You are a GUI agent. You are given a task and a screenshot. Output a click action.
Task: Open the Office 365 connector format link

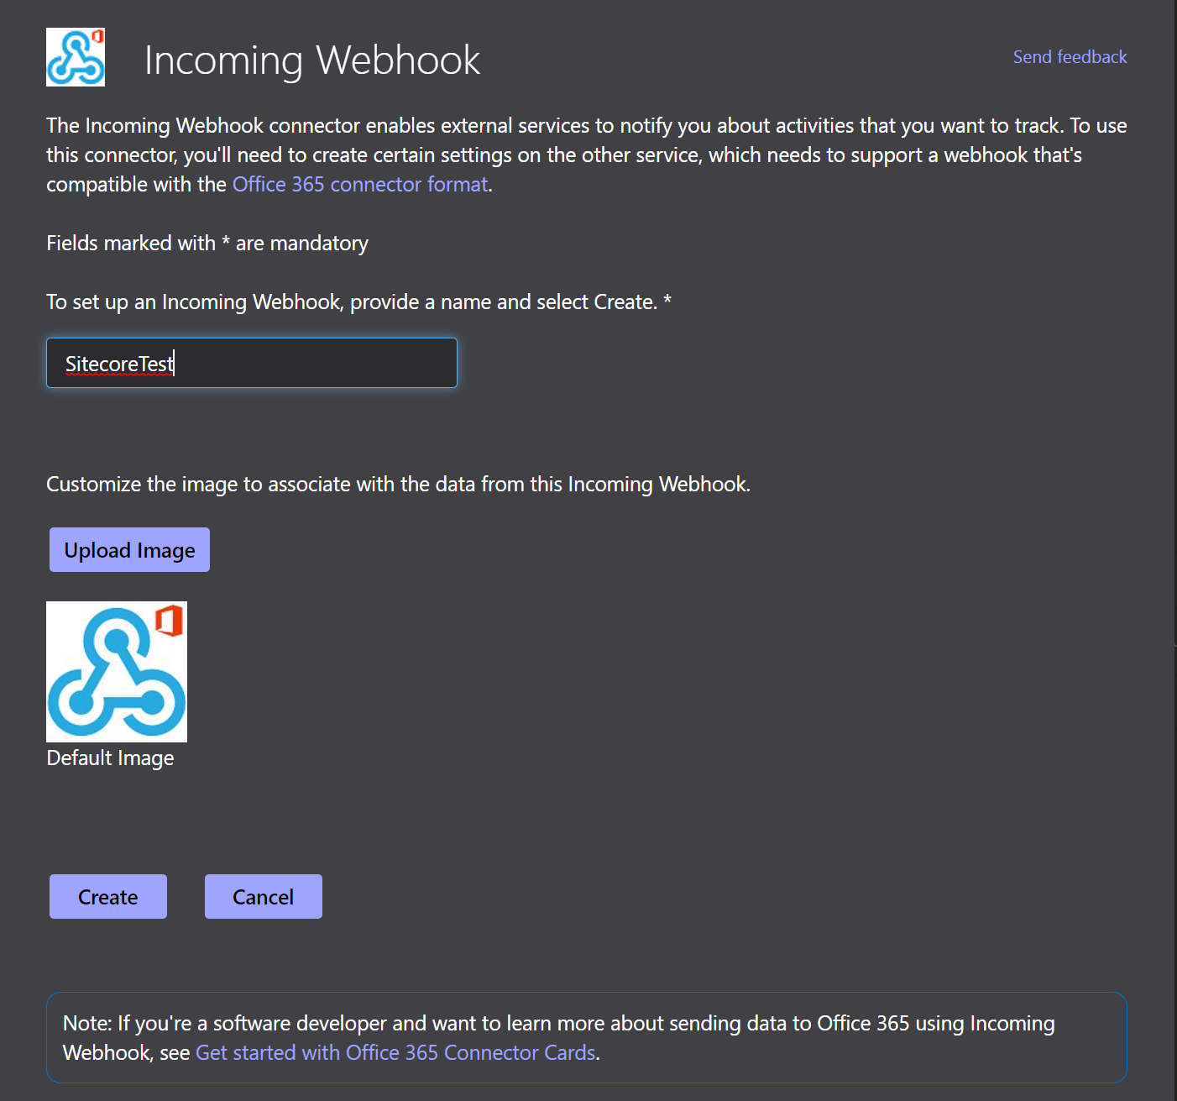click(359, 184)
